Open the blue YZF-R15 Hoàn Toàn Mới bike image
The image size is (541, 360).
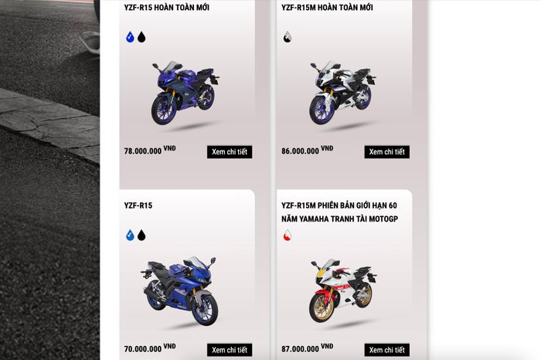coord(185,93)
